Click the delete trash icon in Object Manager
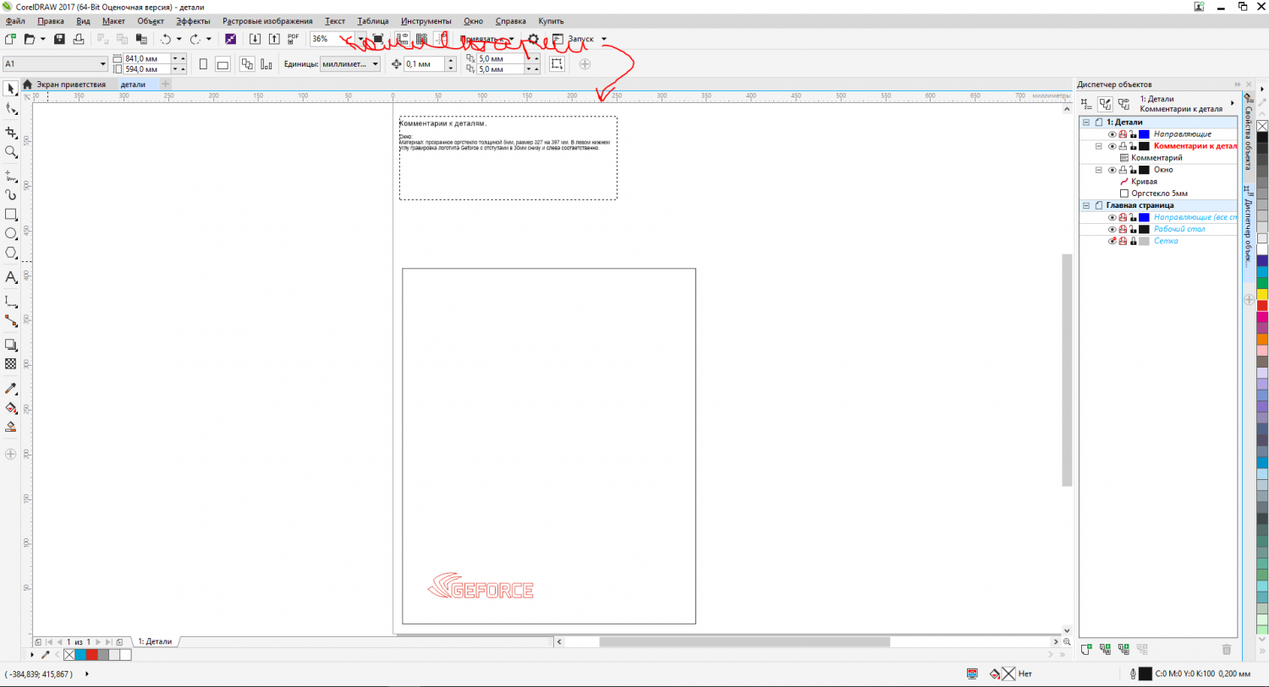 (1227, 649)
